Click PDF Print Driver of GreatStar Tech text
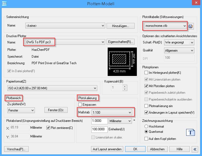 coord(54,63)
